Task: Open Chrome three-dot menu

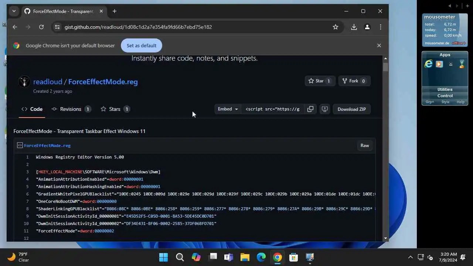Action: [381, 27]
